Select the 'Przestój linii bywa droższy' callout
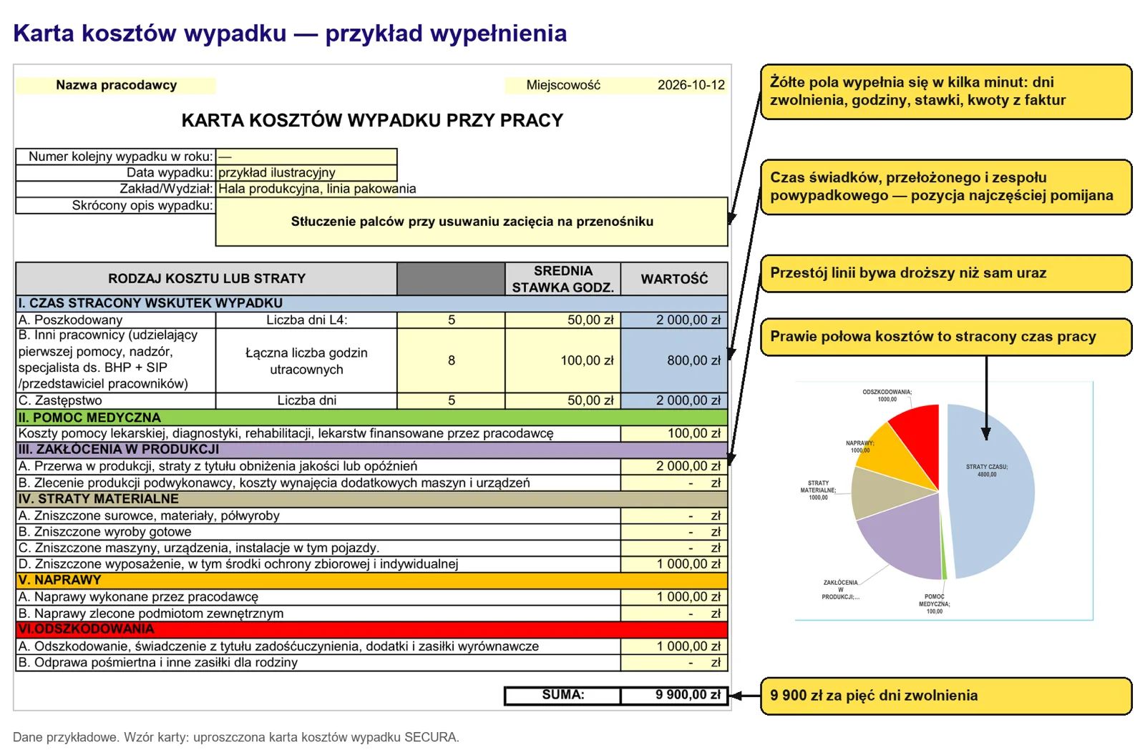The width and height of the screenshot is (1145, 755). coord(946,273)
